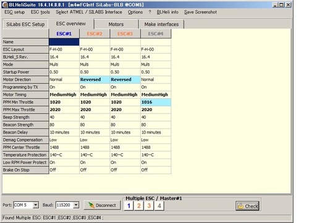Click the ESC#4 column header
The width and height of the screenshot is (309, 223).
pyautogui.click(x=156, y=33)
